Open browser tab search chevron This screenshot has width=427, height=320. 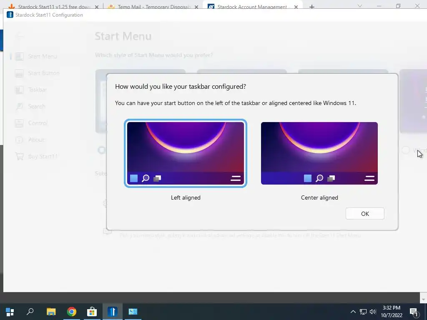point(360,6)
